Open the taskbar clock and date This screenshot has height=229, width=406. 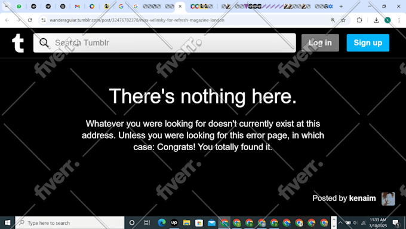click(378, 223)
